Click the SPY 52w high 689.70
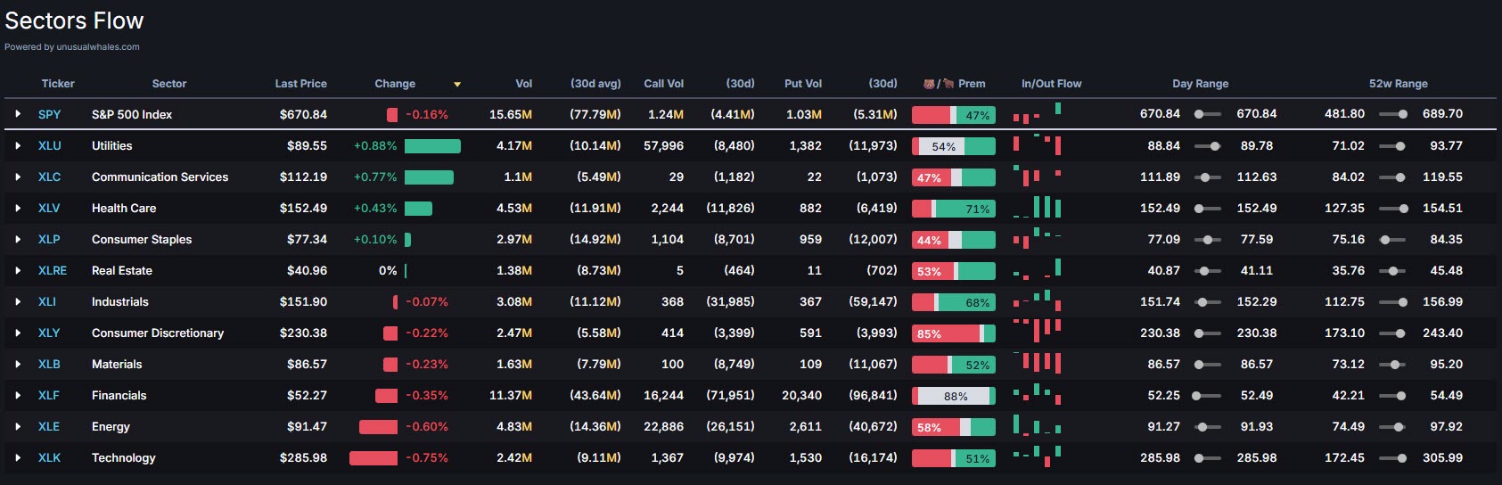The image size is (1502, 485). [1442, 113]
